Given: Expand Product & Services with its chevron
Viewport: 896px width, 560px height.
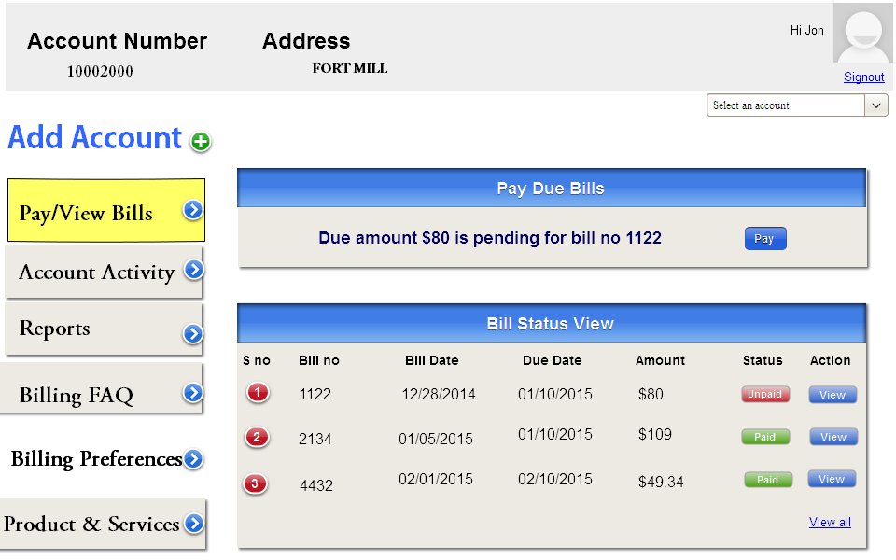Looking at the screenshot, I should [x=193, y=525].
